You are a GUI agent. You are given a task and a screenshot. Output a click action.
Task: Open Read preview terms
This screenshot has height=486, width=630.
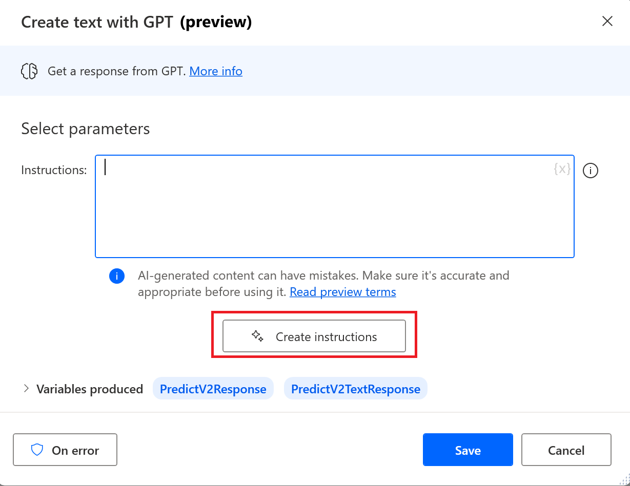(342, 291)
